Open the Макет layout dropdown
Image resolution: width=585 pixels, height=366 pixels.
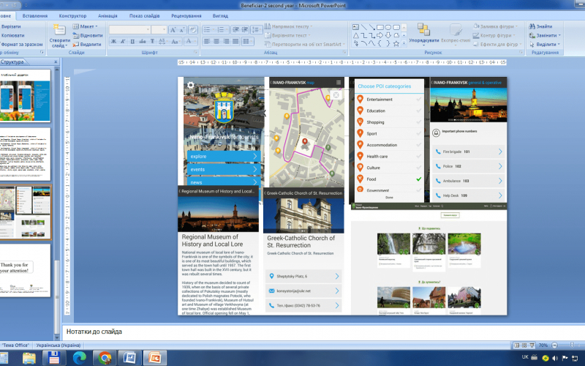coord(85,26)
